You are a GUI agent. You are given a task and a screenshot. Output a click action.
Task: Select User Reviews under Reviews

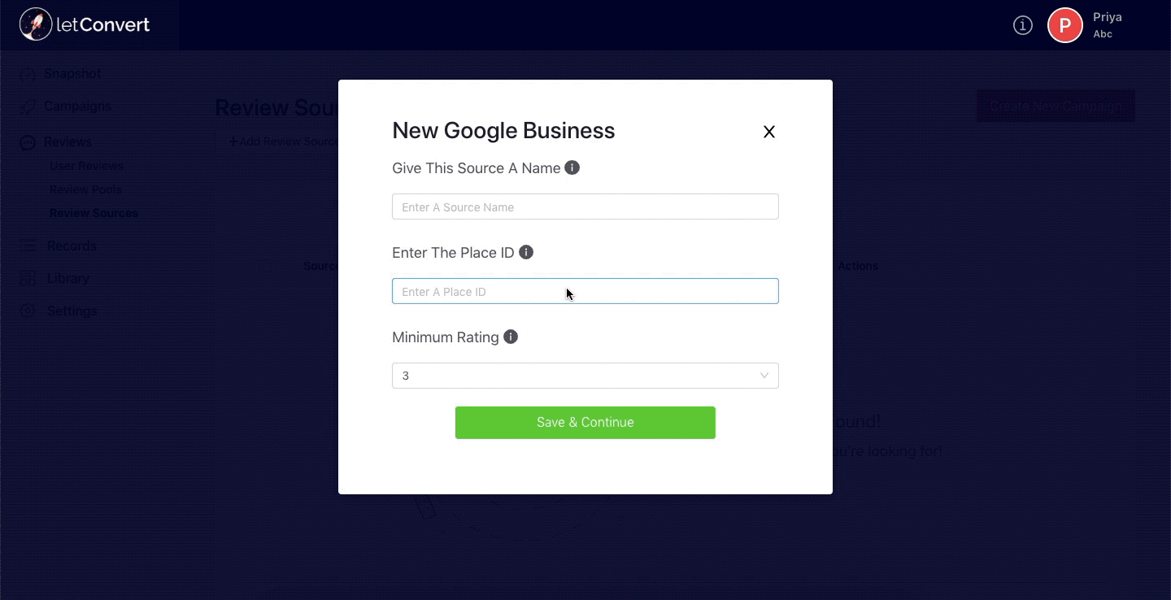tap(87, 166)
